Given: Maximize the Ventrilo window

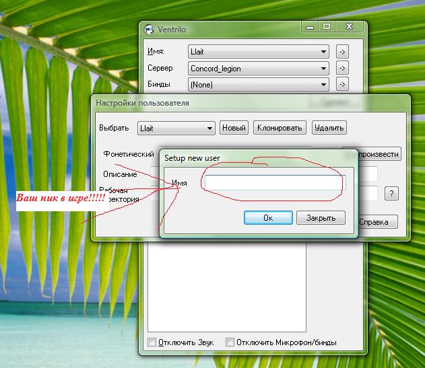Looking at the screenshot, I should coord(326,27).
